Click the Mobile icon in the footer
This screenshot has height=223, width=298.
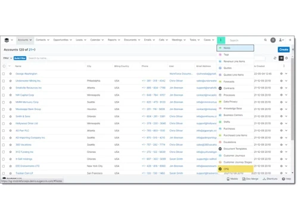[x=228, y=179]
